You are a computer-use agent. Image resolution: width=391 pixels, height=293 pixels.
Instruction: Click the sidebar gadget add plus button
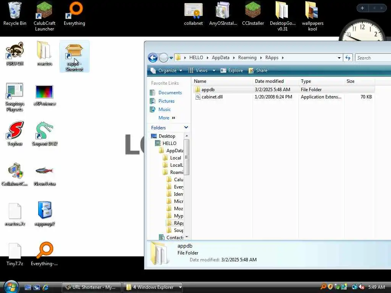(362, 8)
